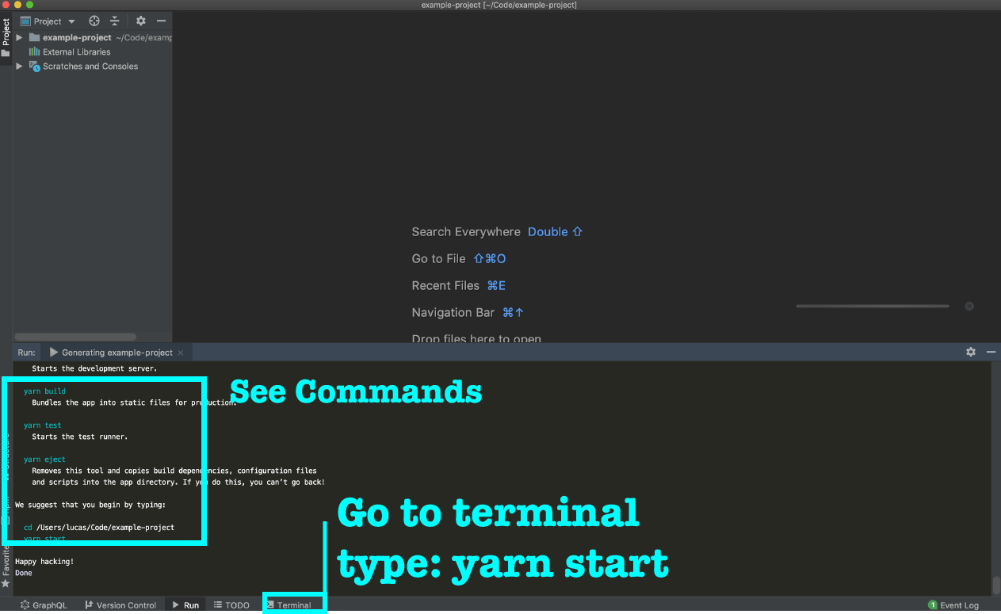The width and height of the screenshot is (1001, 614).
Task: Click 'Starts the development server.' line
Action: pyautogui.click(x=95, y=368)
